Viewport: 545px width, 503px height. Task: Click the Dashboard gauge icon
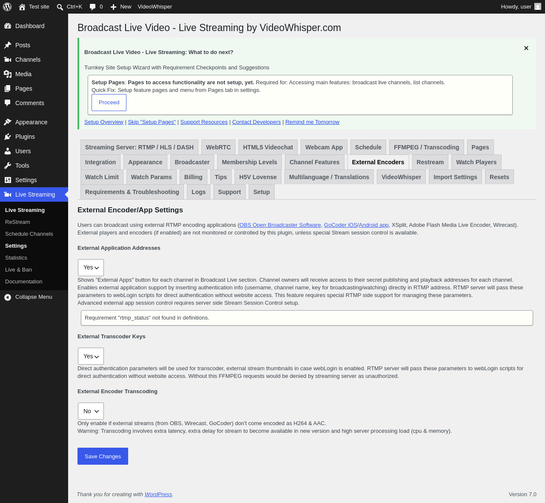click(8, 26)
